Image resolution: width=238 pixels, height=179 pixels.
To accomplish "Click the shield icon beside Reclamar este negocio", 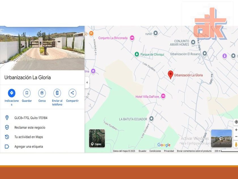I will coord(7,127).
